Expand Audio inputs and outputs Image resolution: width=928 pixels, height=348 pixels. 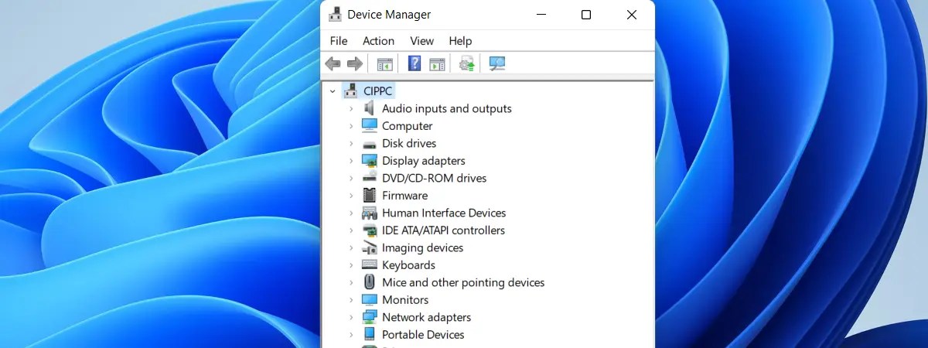[x=350, y=109]
